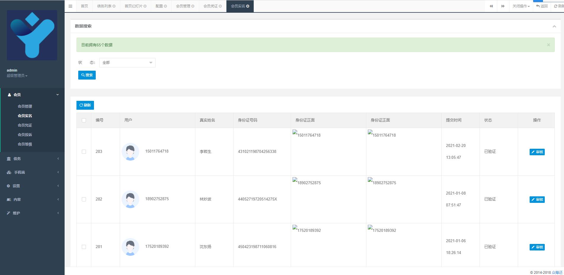Click avatar of user 15011764718

click(x=130, y=152)
